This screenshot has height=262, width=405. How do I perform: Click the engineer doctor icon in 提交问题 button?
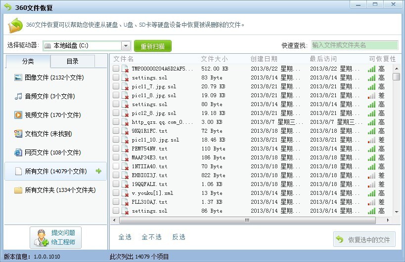coord(42,237)
